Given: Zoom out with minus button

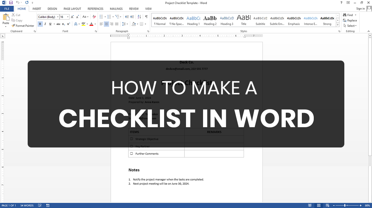Looking at the screenshot, I should click(x=334, y=205).
